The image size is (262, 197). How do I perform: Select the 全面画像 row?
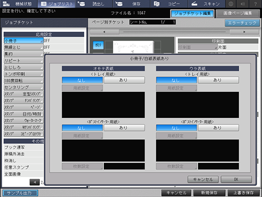[x=24, y=174]
